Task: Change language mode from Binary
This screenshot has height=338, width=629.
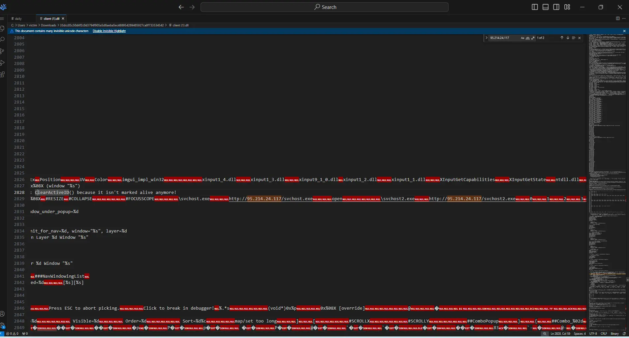Action: click(x=615, y=334)
